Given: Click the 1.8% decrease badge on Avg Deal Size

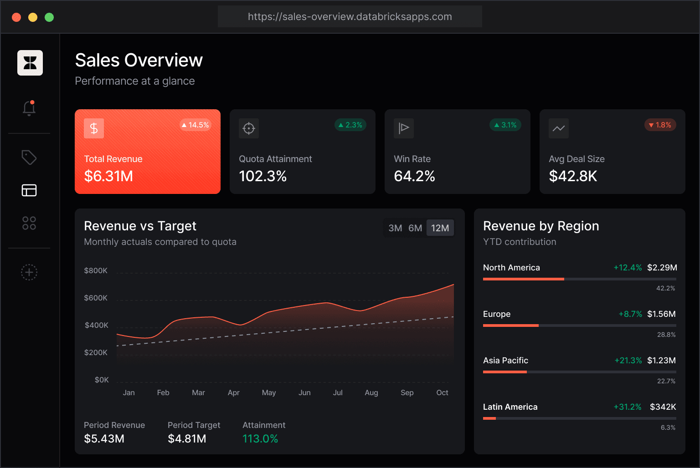Looking at the screenshot, I should (660, 125).
